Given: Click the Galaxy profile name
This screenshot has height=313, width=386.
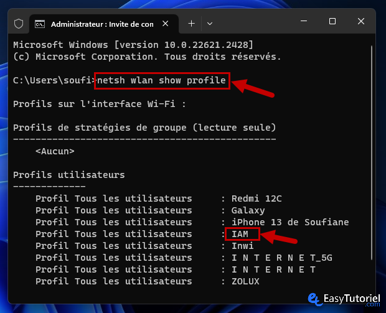Looking at the screenshot, I should click(x=248, y=210).
